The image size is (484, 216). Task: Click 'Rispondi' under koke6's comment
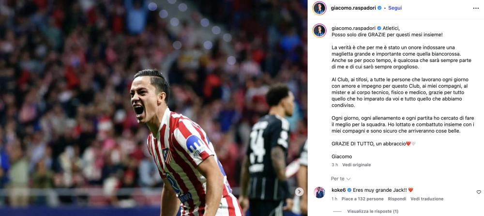point(397,199)
